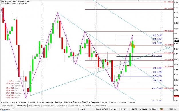Click the current price tag on price scale

(x=176, y=41)
